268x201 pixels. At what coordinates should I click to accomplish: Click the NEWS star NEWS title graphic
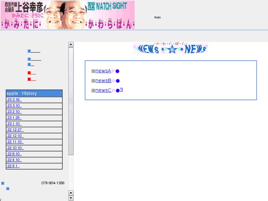(x=171, y=48)
